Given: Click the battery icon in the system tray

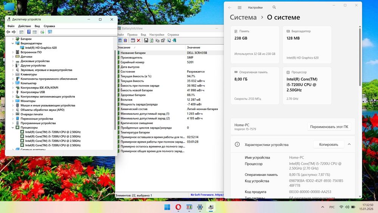Looking at the screenshot, I should tap(353, 207).
